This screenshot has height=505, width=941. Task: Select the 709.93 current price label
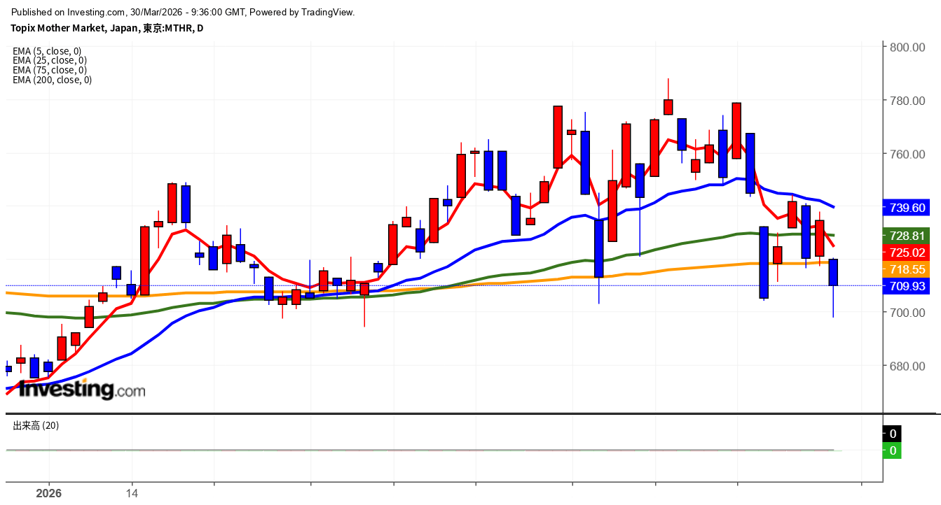tap(907, 286)
